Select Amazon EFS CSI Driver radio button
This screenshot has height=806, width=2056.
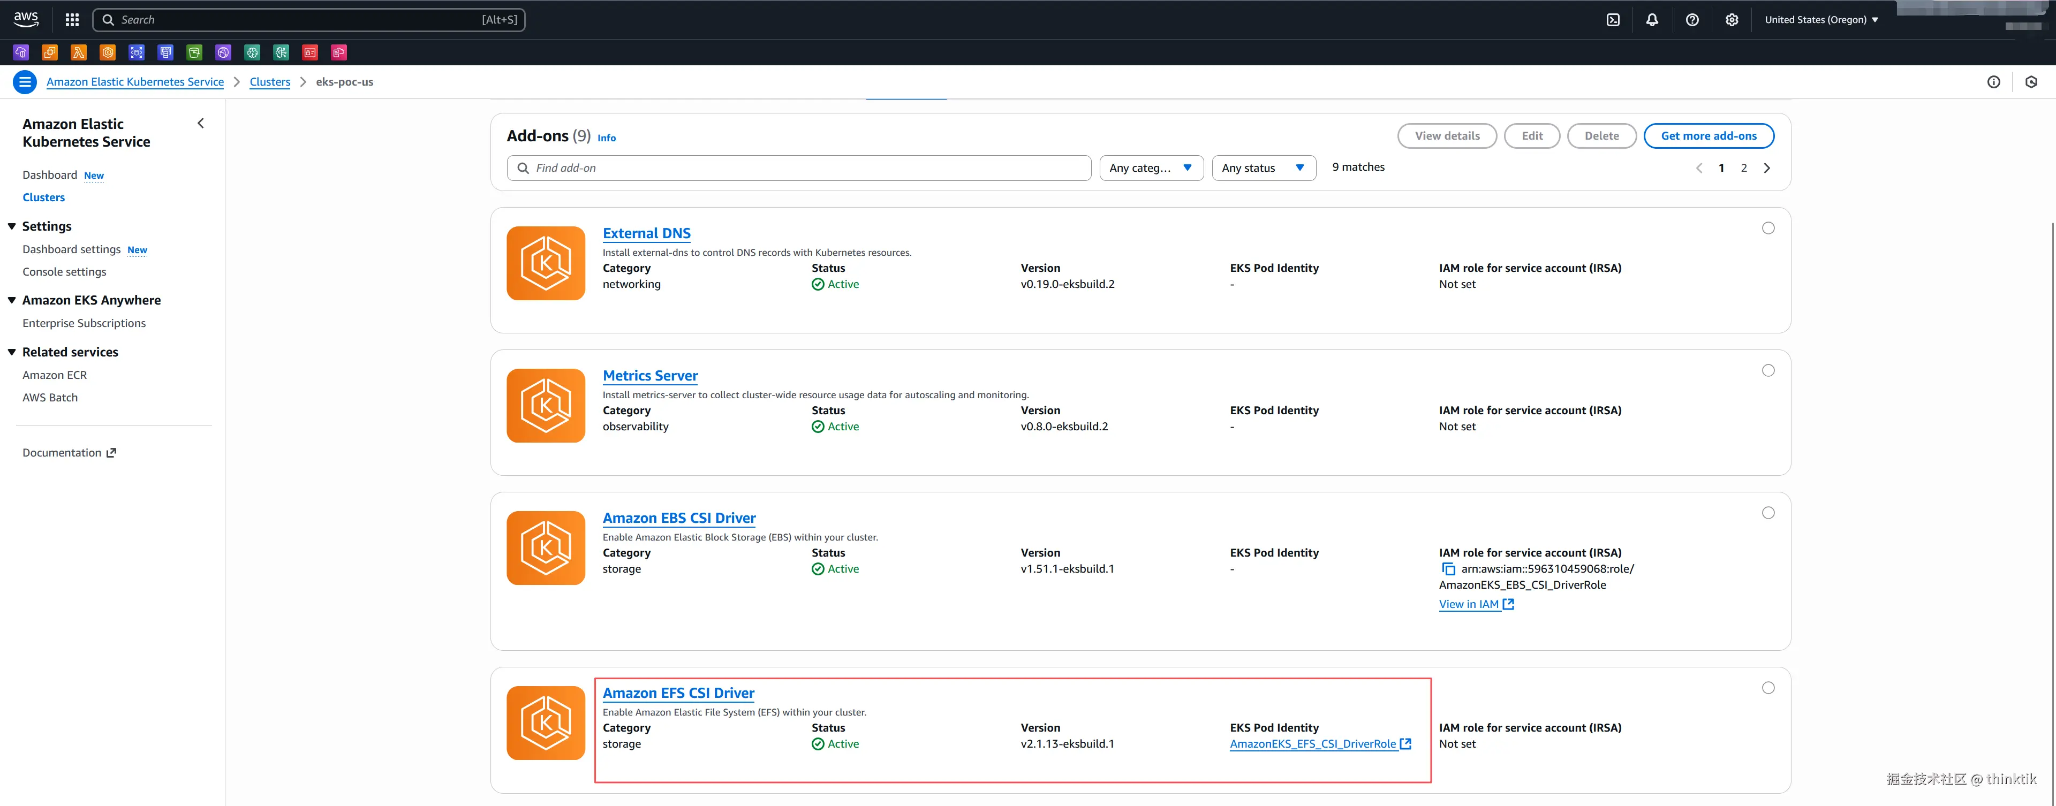coord(1768,688)
